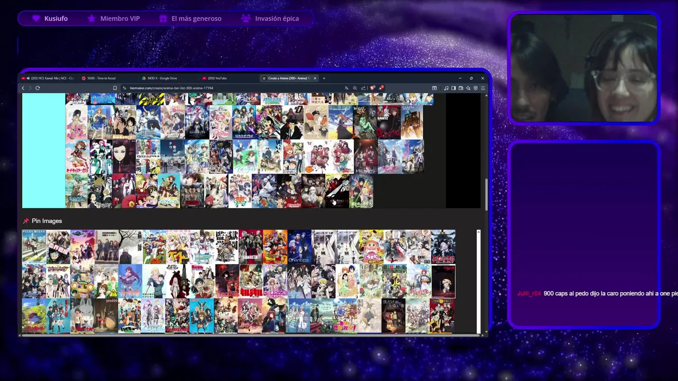Click the icon beside Invasión épica
This screenshot has width=678, height=381.
point(246,19)
